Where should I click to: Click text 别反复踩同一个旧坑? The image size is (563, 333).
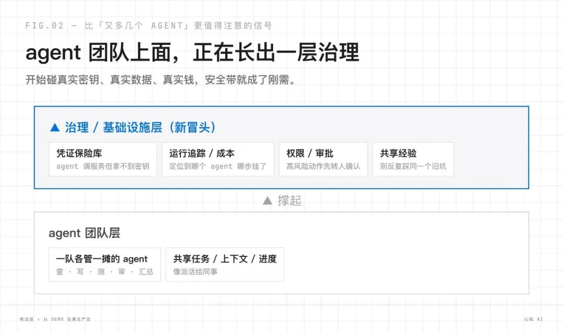[x=413, y=166]
